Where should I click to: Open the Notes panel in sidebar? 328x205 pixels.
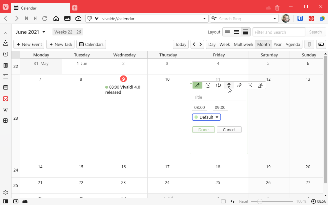click(x=6, y=65)
